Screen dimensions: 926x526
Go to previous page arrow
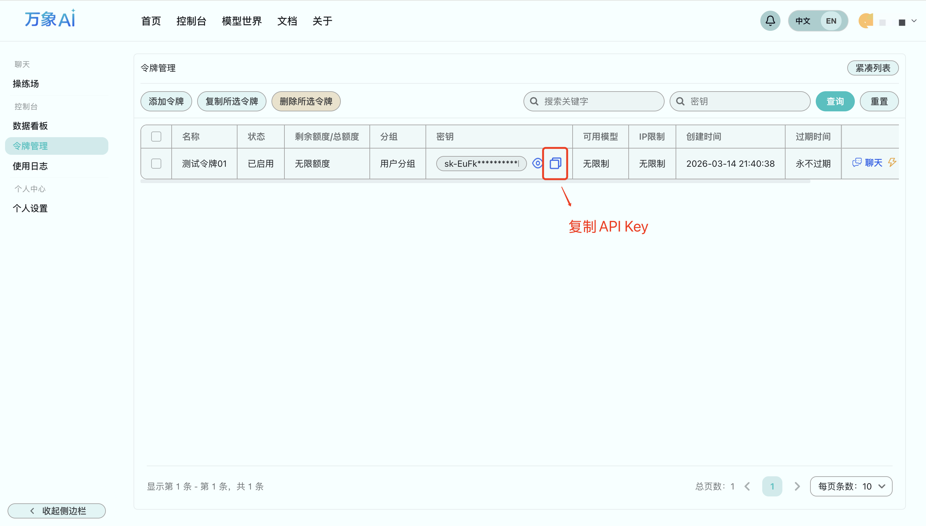click(747, 486)
